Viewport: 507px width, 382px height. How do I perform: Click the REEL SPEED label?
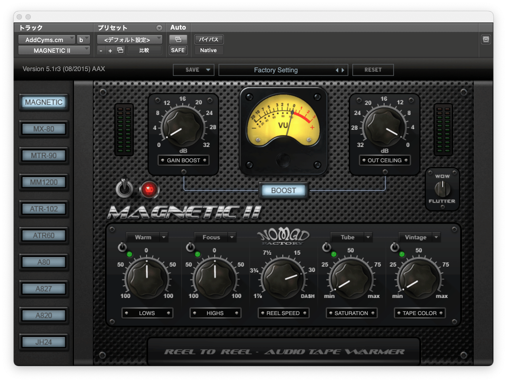(283, 313)
